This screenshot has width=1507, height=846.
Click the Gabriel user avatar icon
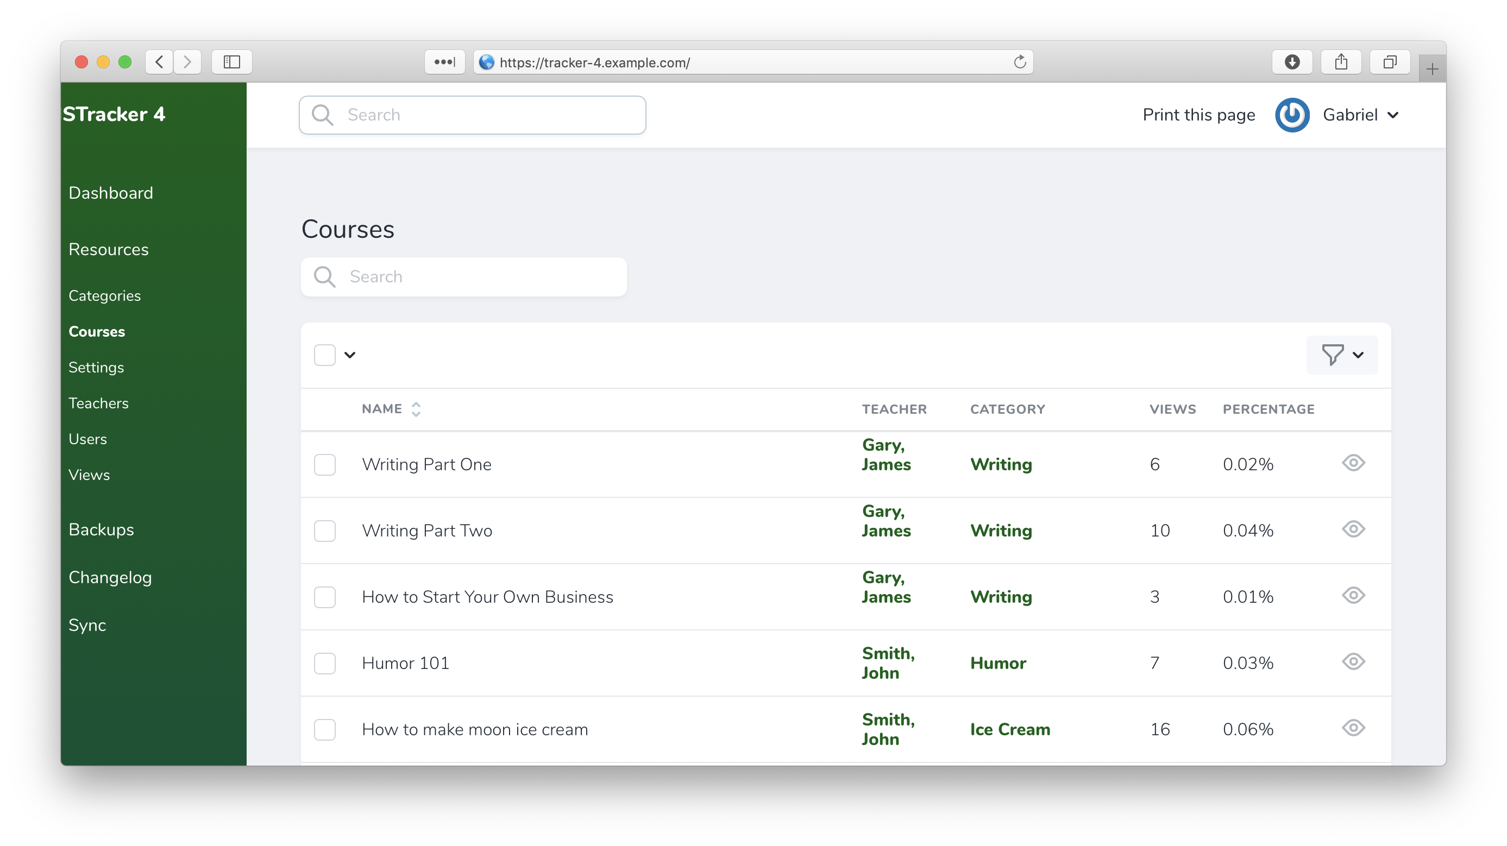click(x=1292, y=115)
